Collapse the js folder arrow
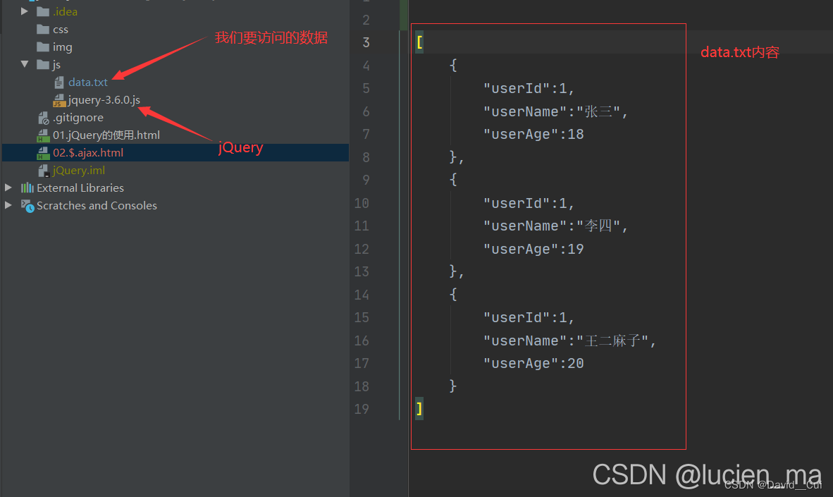The image size is (833, 497). coord(25,63)
